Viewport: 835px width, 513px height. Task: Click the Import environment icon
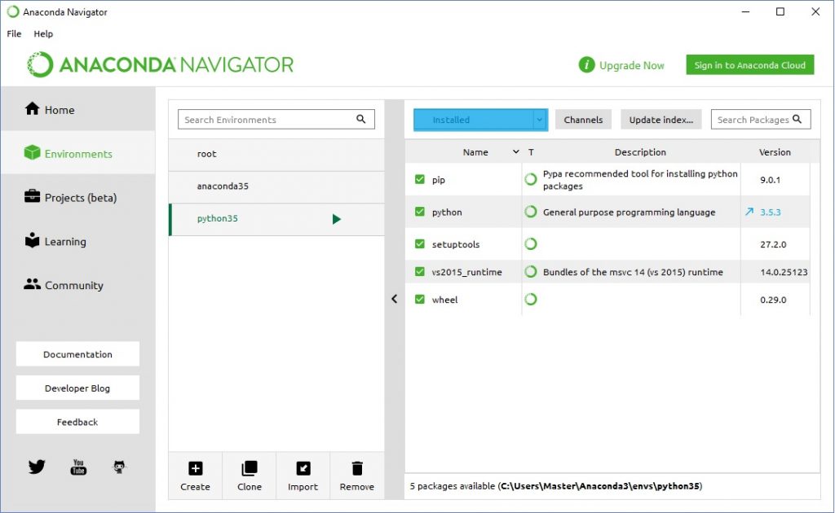(303, 468)
